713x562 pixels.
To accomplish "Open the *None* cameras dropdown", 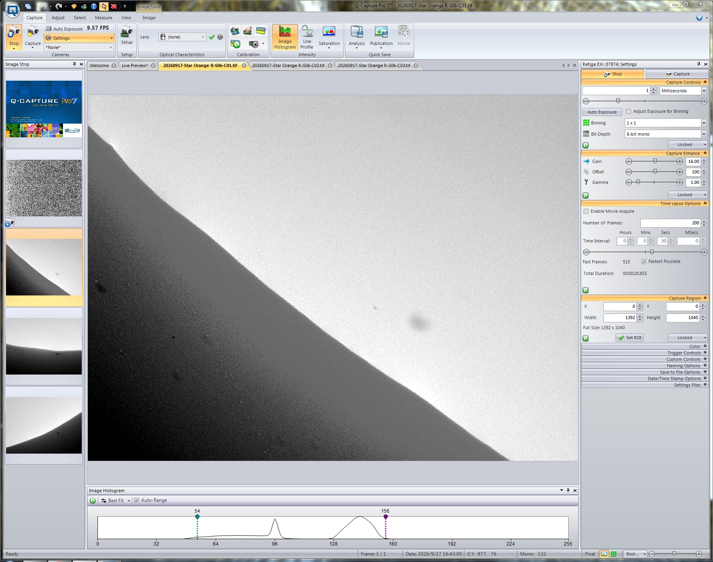I will (79, 47).
